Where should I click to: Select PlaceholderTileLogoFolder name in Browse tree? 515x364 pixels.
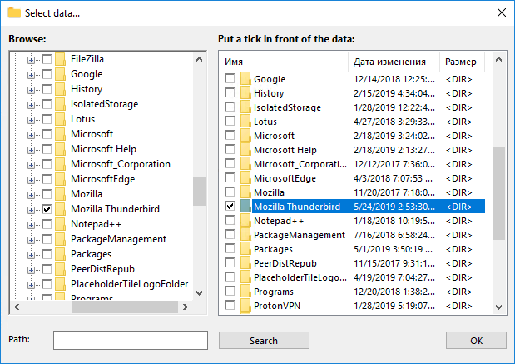coord(130,284)
